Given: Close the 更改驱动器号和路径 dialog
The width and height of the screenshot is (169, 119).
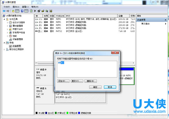Looking at the screenshot, I should click(115, 52).
